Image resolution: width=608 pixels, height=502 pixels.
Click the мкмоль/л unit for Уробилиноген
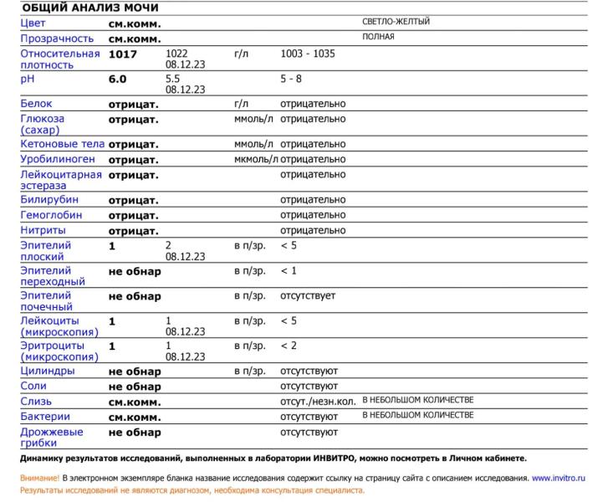click(256, 159)
